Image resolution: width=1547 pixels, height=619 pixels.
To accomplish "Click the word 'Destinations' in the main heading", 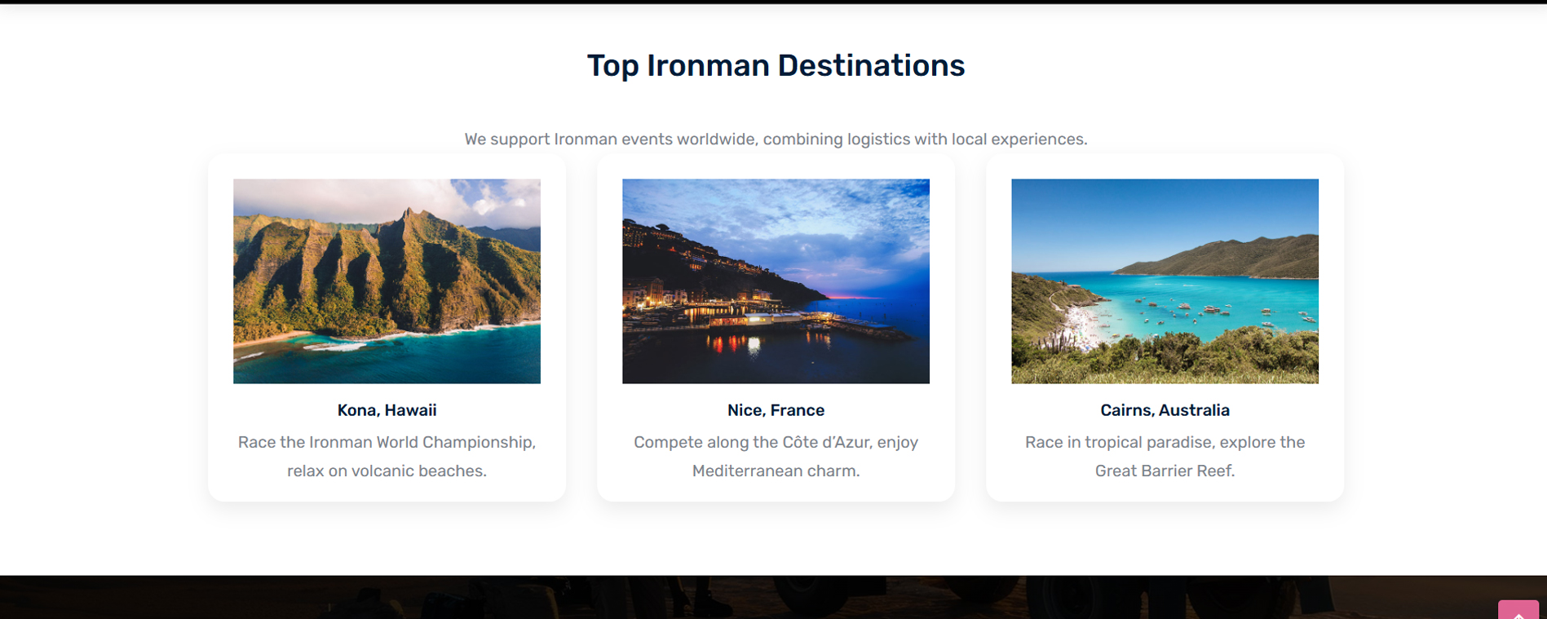I will tap(871, 65).
